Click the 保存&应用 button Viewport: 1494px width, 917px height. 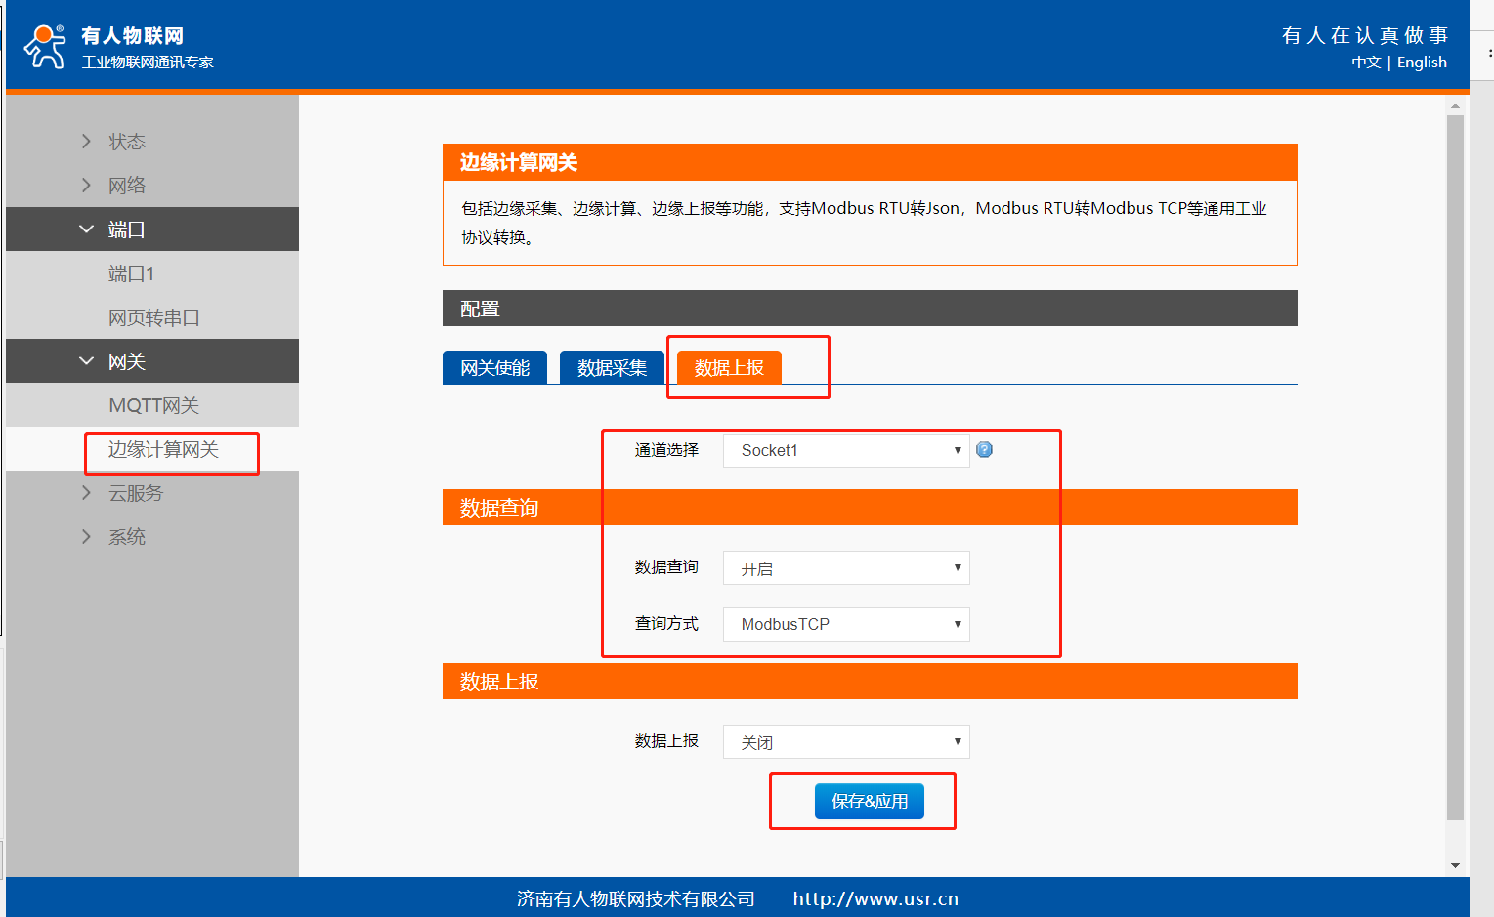(x=869, y=801)
